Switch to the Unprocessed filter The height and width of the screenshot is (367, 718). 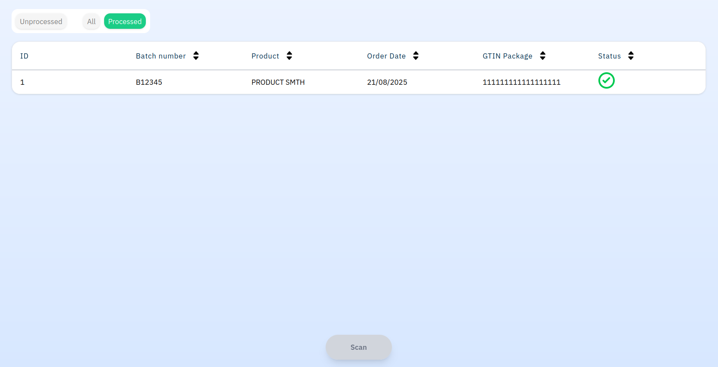[41, 22]
